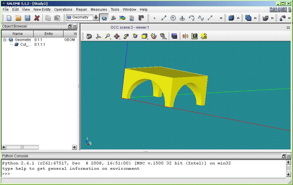Open the boolean Fuse operation tool
Screen dimensions: 293x185
pos(248,18)
